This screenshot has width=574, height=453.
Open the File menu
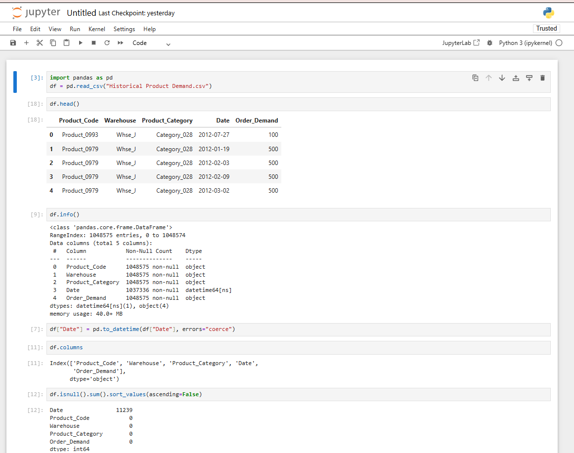pos(17,29)
